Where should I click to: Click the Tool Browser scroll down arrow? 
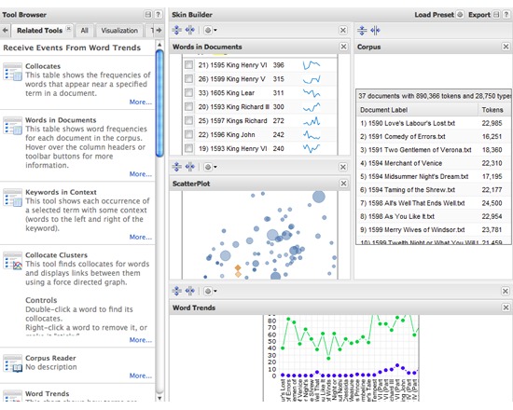pos(159,398)
